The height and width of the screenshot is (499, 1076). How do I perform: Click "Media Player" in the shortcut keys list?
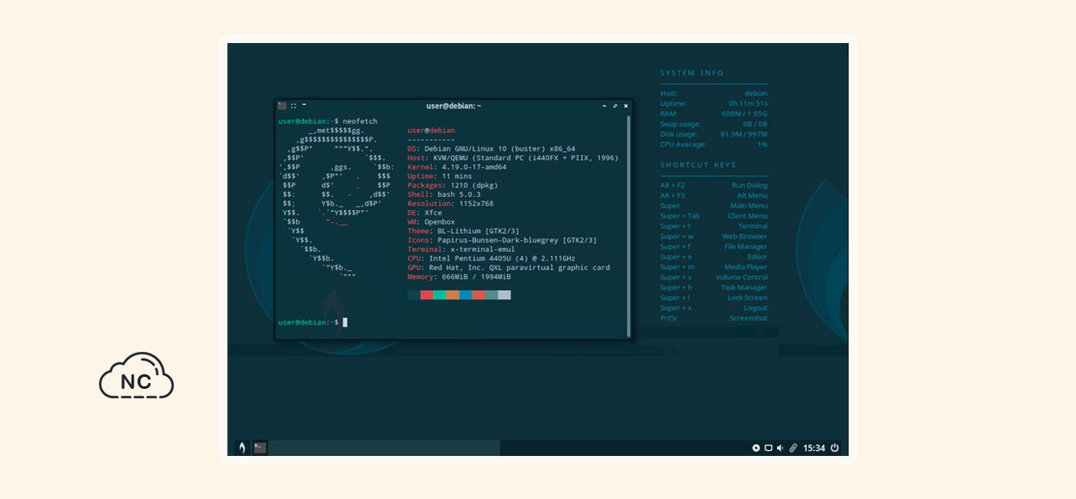tap(745, 267)
